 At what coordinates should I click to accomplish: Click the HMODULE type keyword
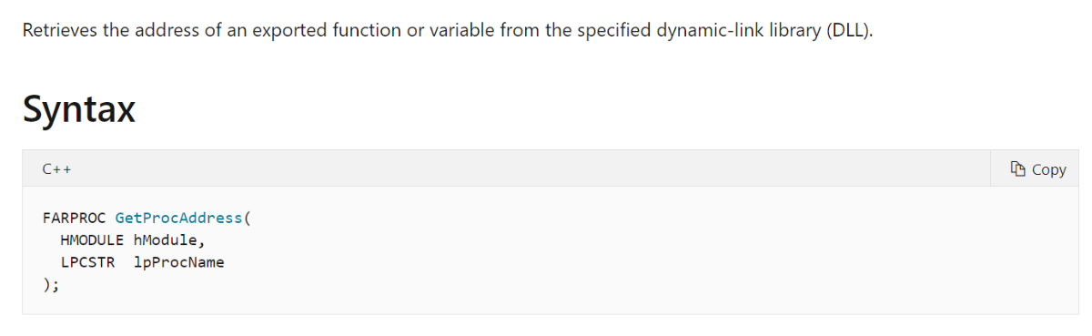click(92, 240)
